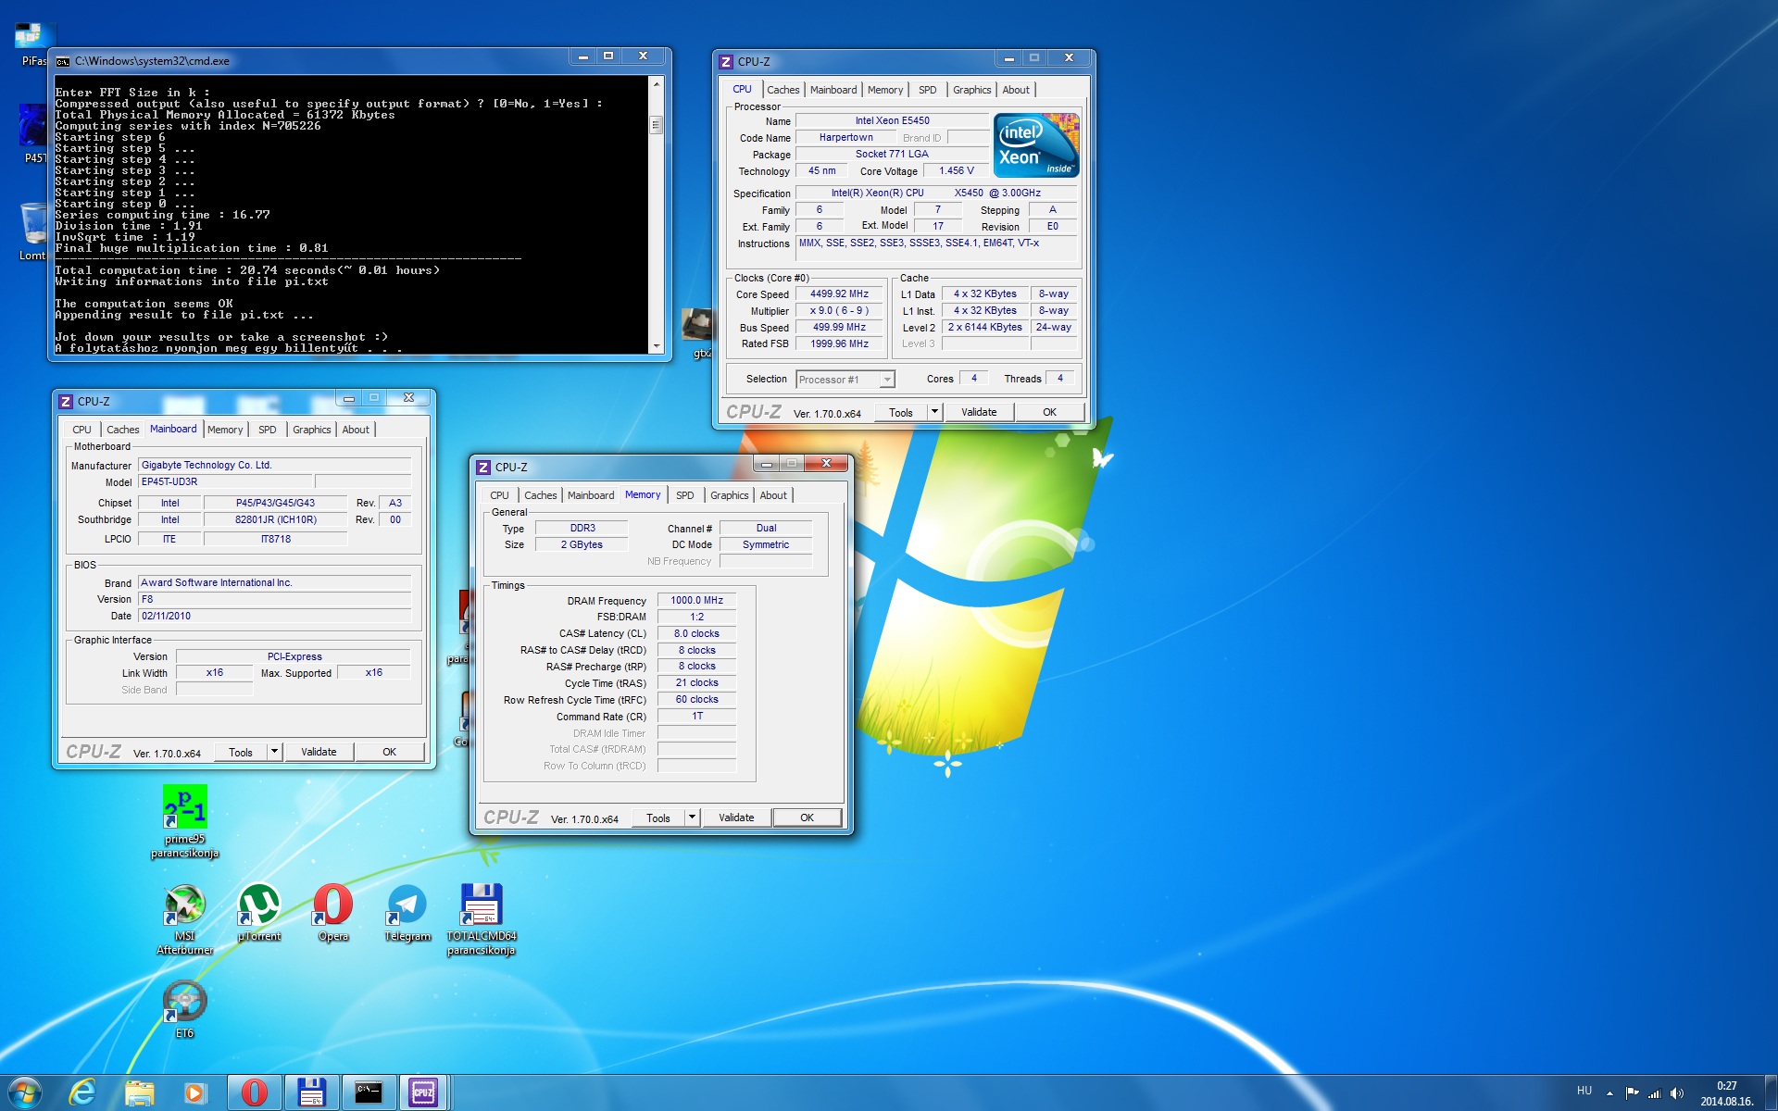Open the volume speaker tray icon
The height and width of the screenshot is (1111, 1778).
pos(1677,1093)
